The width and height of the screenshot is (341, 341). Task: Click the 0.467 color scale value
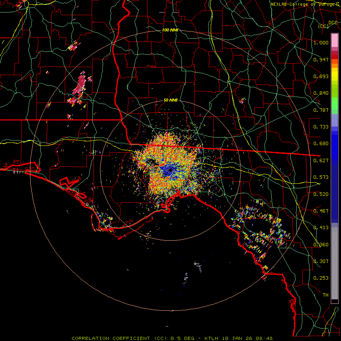click(x=321, y=211)
